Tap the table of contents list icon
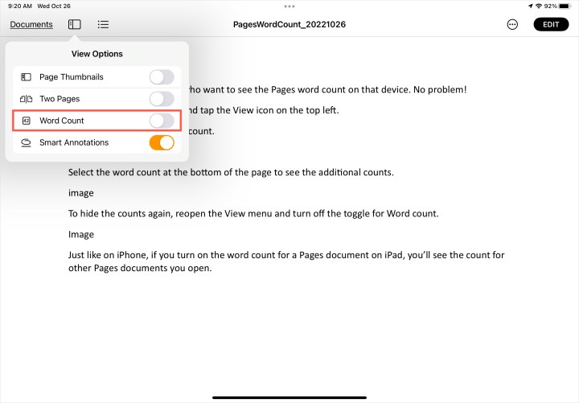Screen dimensions: 579x403 pos(103,24)
